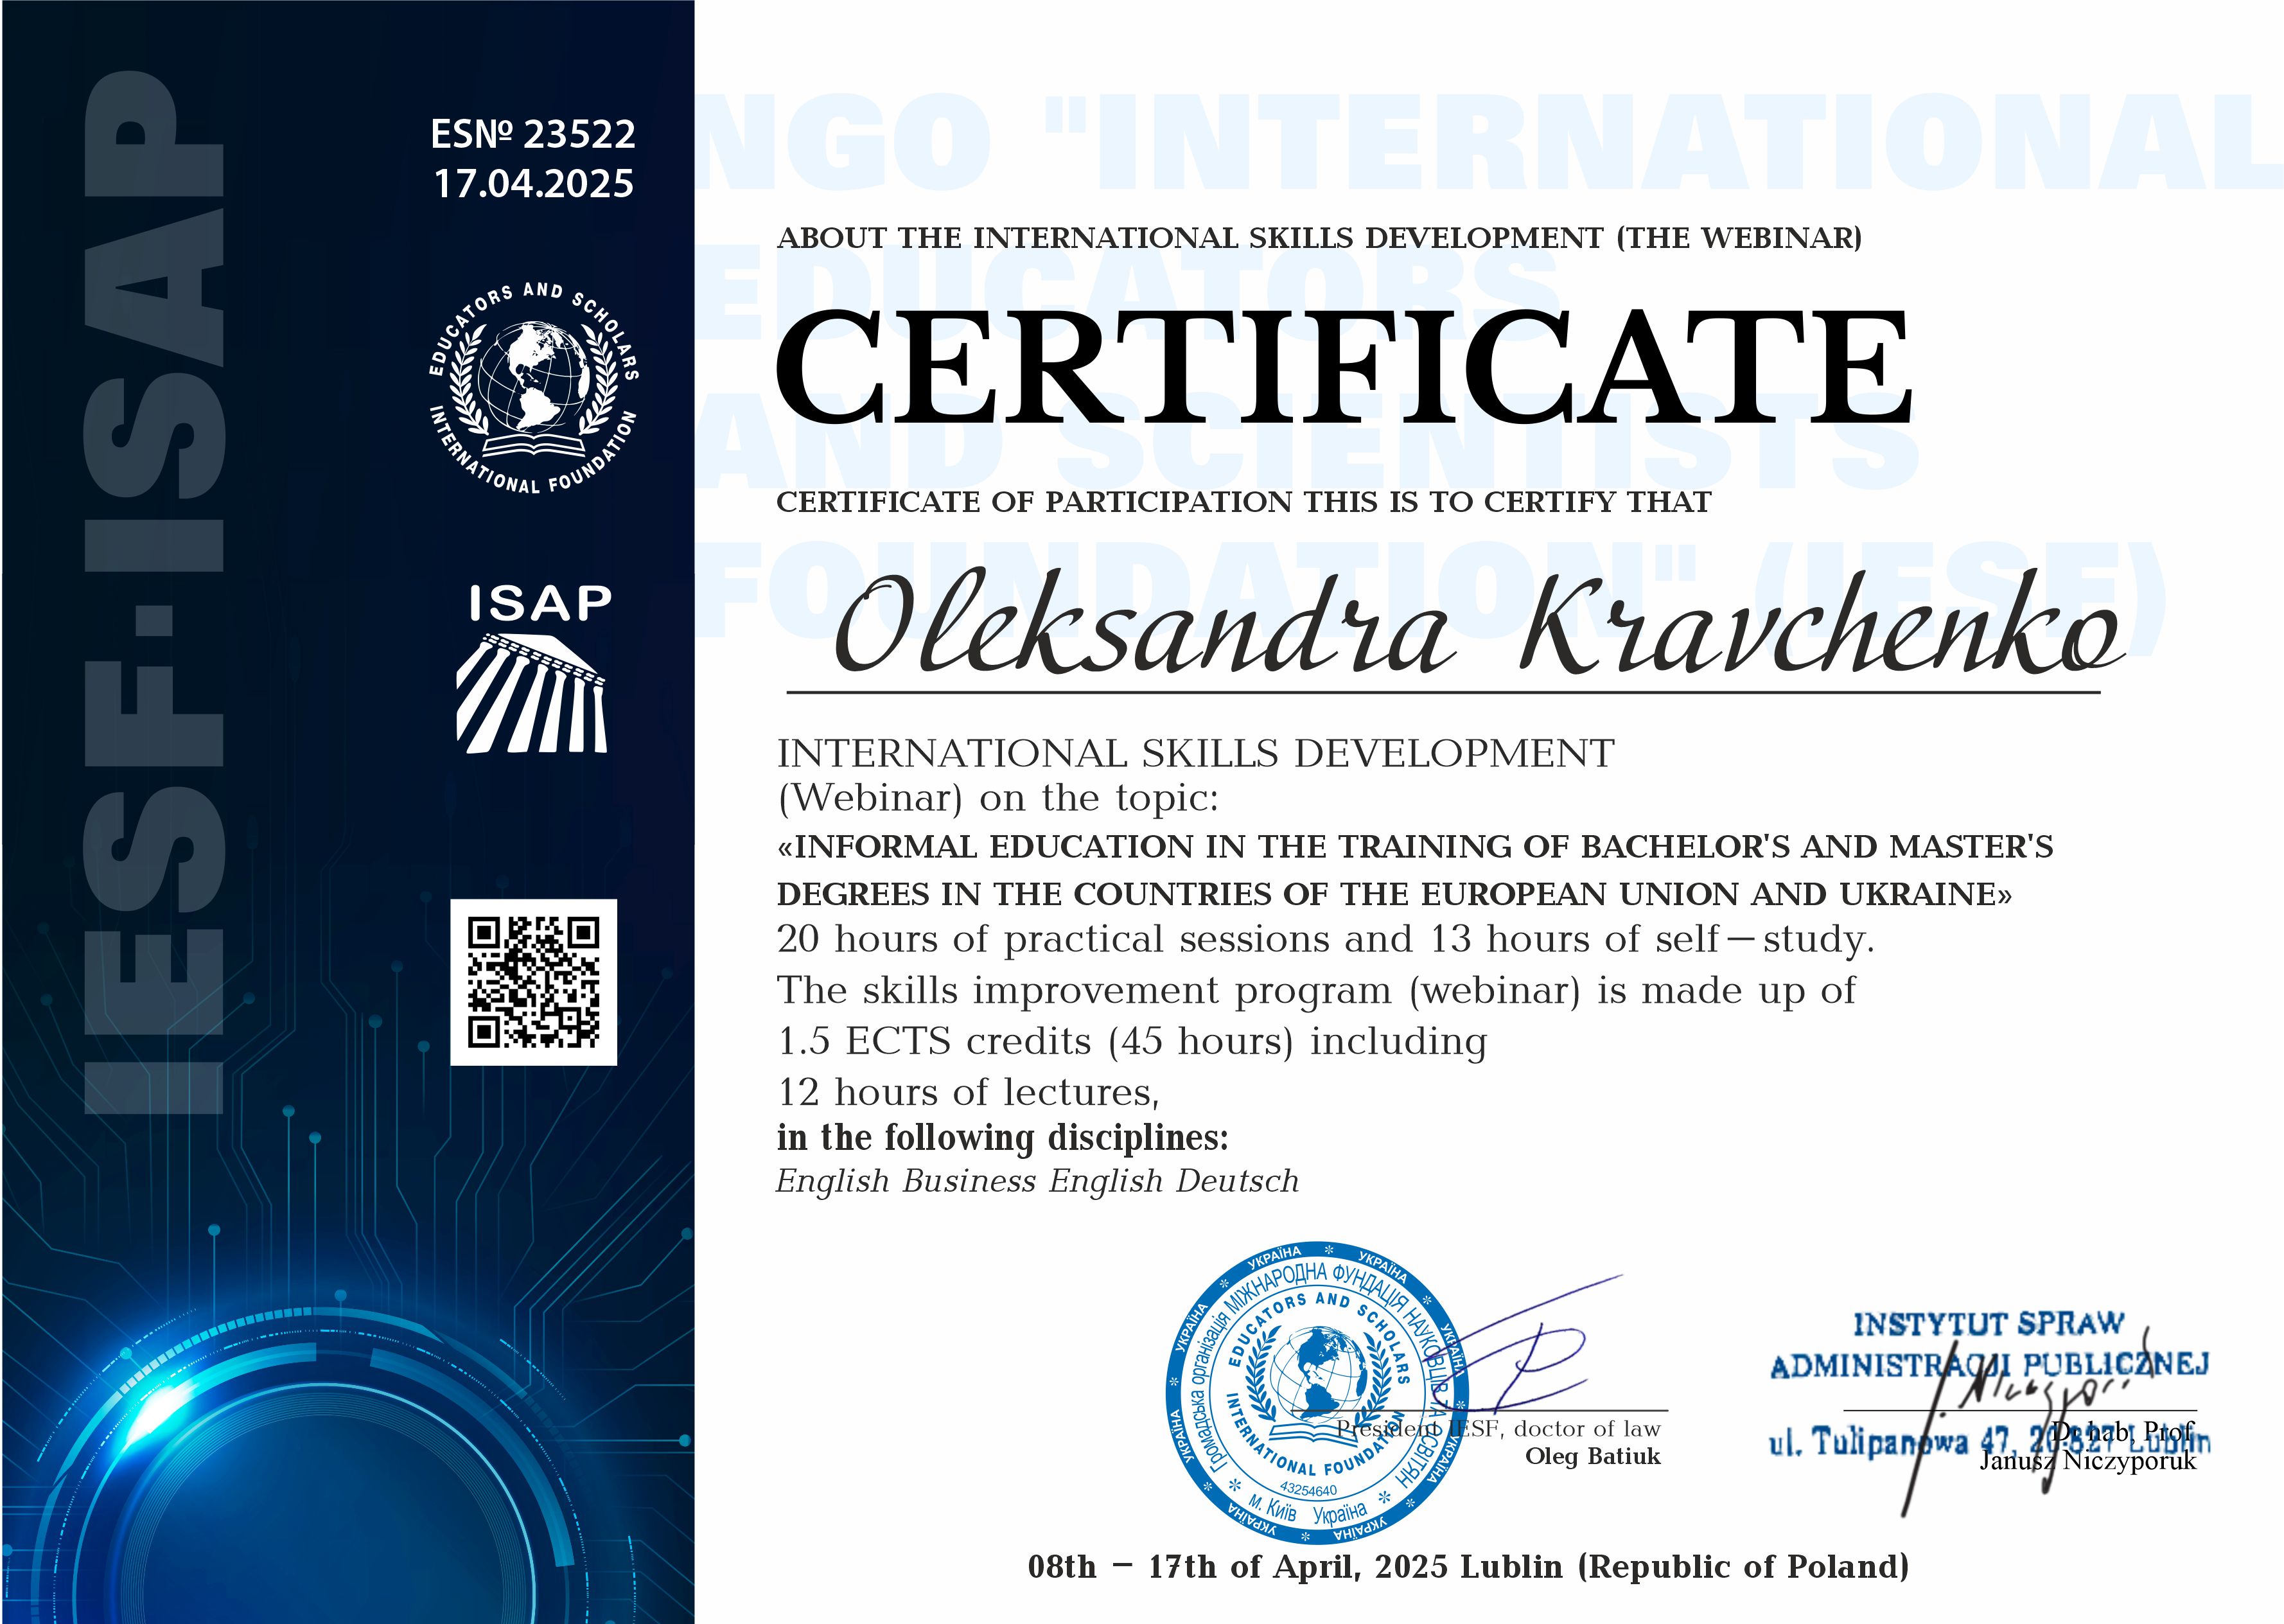Click the 'President IESF, doctor of law' caption
This screenshot has height=1624, width=2284.
click(1498, 1429)
